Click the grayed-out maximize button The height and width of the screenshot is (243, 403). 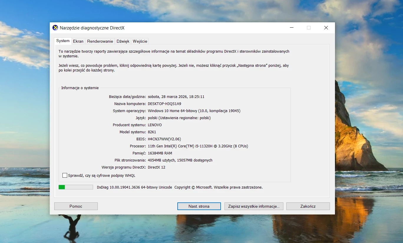point(308,28)
